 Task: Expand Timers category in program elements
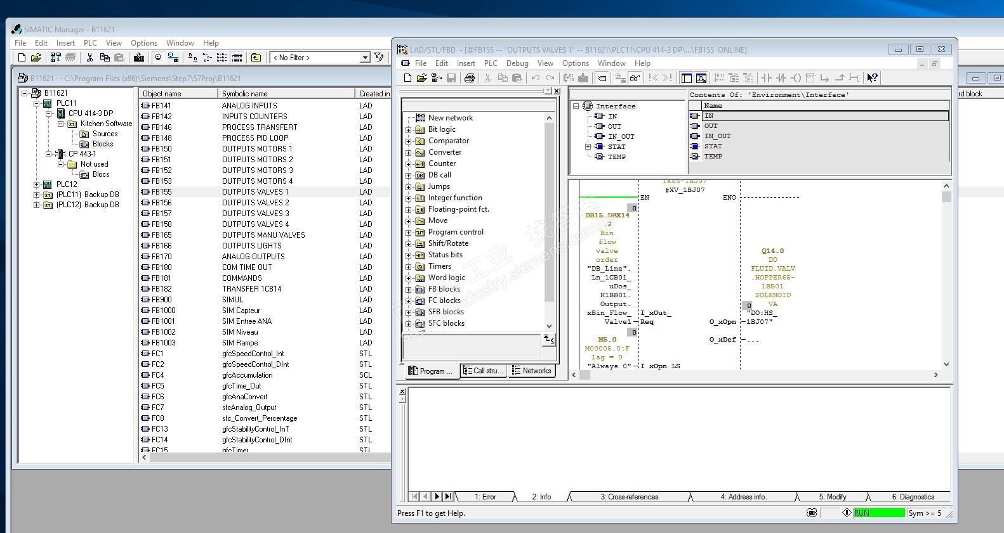click(x=409, y=266)
